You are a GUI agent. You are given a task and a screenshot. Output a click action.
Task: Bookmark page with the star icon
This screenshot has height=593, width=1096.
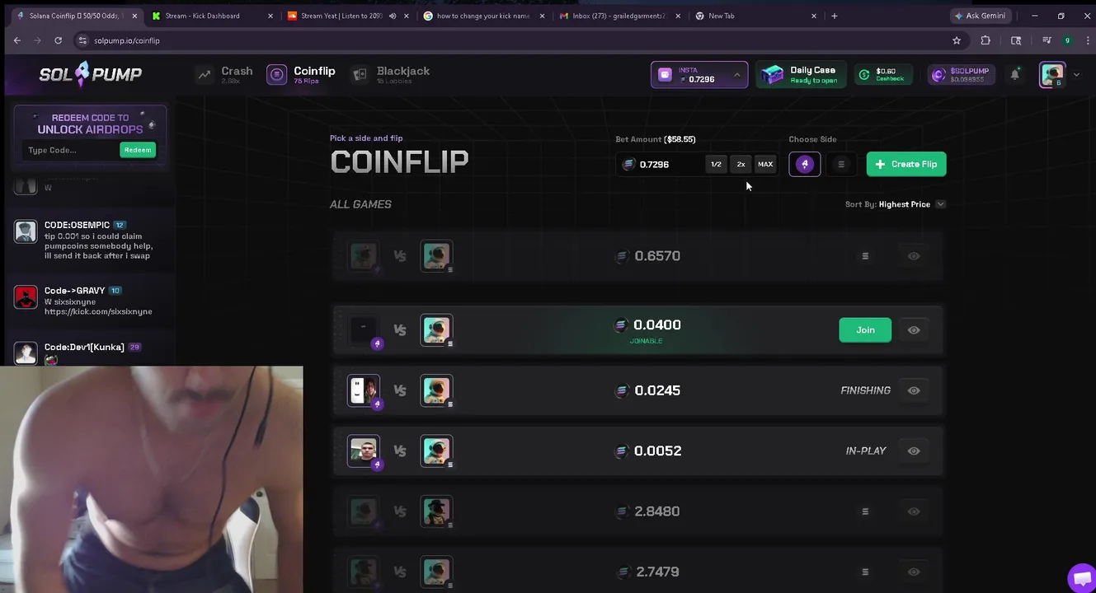tap(957, 40)
